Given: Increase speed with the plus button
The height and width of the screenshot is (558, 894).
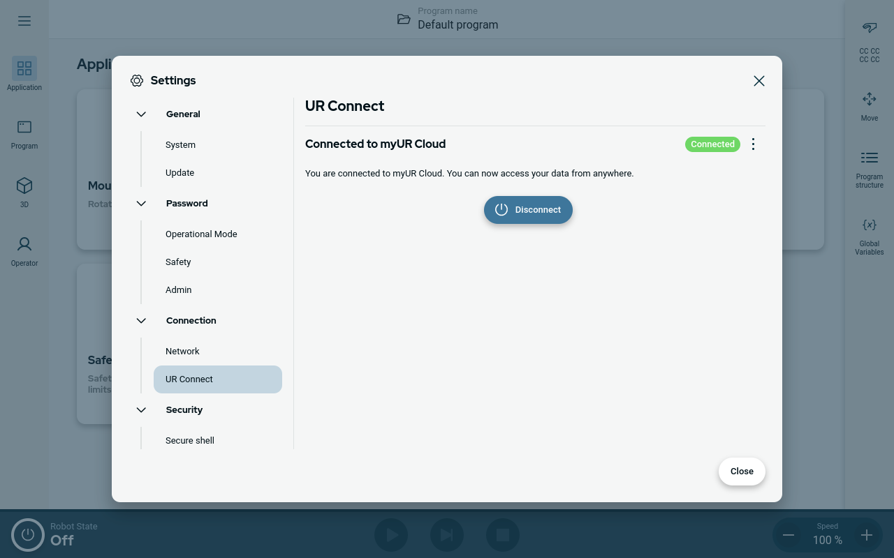Looking at the screenshot, I should 866,535.
